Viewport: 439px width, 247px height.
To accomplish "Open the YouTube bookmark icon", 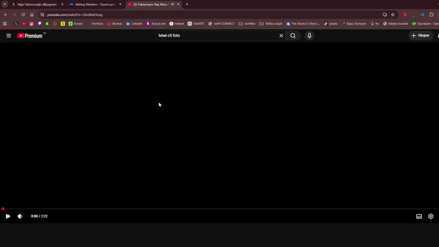I will pos(24,24).
